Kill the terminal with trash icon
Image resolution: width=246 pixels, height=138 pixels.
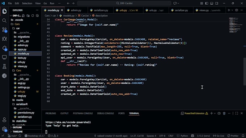pos(224,113)
